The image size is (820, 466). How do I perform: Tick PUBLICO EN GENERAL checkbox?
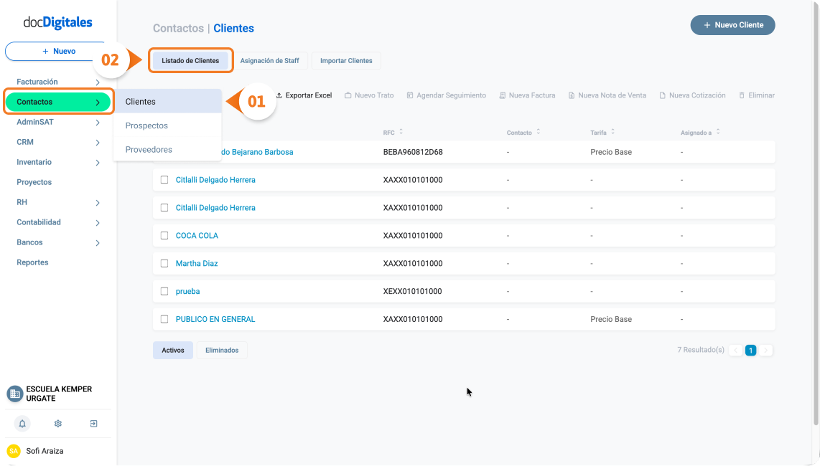coord(164,319)
